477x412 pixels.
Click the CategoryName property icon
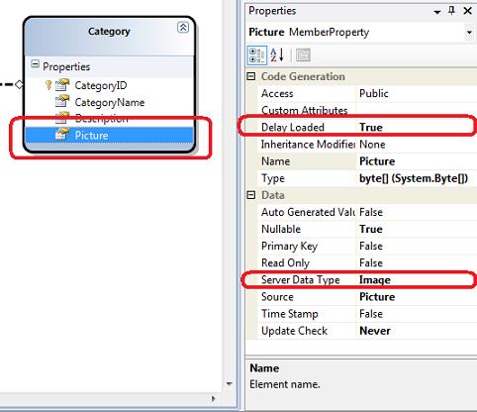tap(62, 101)
